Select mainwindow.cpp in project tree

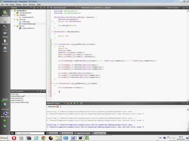point(29,24)
